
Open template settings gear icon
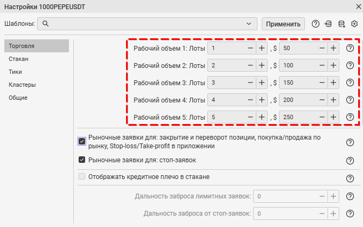click(354, 24)
